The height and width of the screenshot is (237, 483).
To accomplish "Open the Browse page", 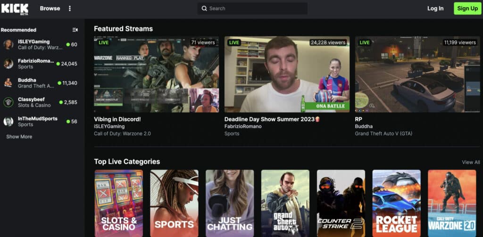I will pyautogui.click(x=50, y=8).
